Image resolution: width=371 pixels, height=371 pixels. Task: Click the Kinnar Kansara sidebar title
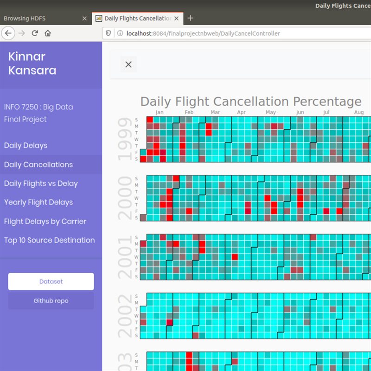(x=32, y=64)
